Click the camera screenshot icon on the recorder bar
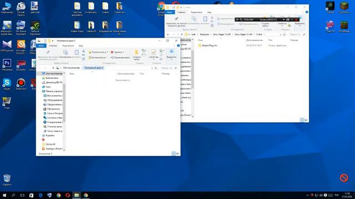355x199 pixels. (x=288, y=20)
